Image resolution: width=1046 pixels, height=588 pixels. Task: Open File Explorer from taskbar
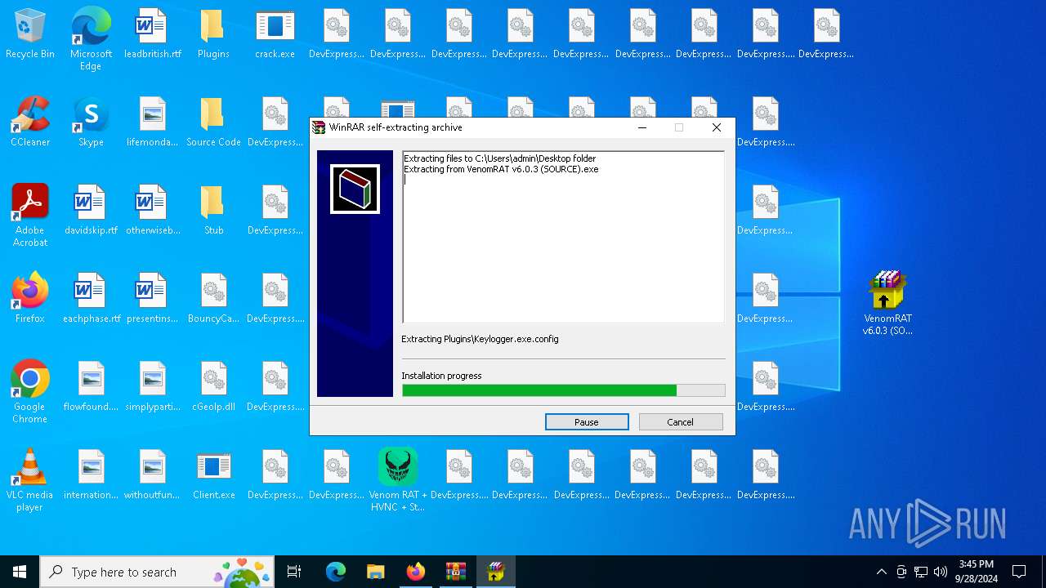(x=375, y=572)
